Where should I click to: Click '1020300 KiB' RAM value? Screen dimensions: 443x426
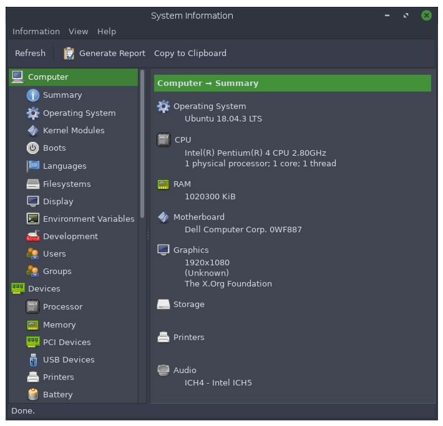210,197
